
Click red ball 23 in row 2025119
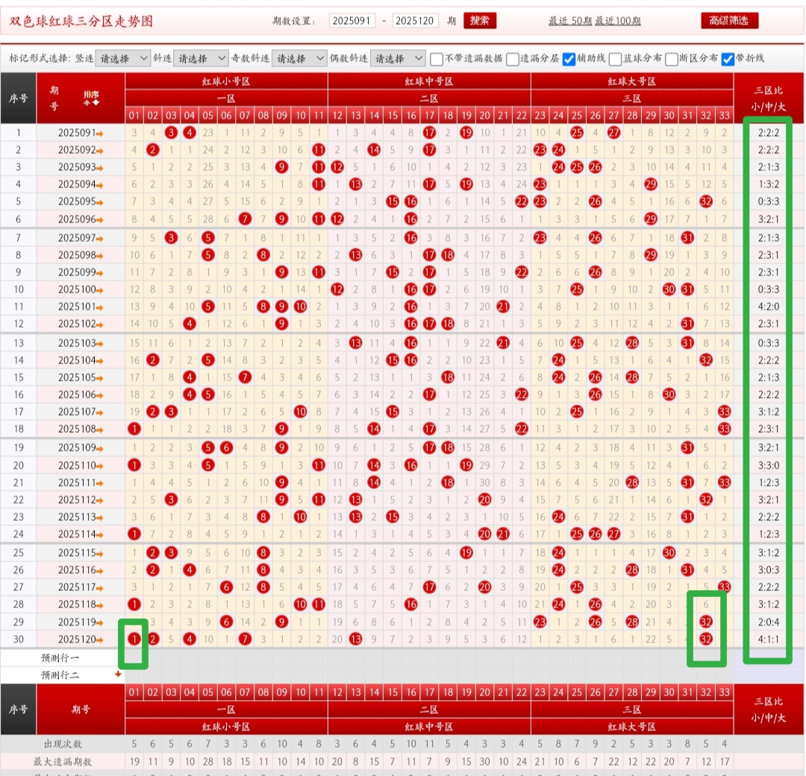click(540, 622)
